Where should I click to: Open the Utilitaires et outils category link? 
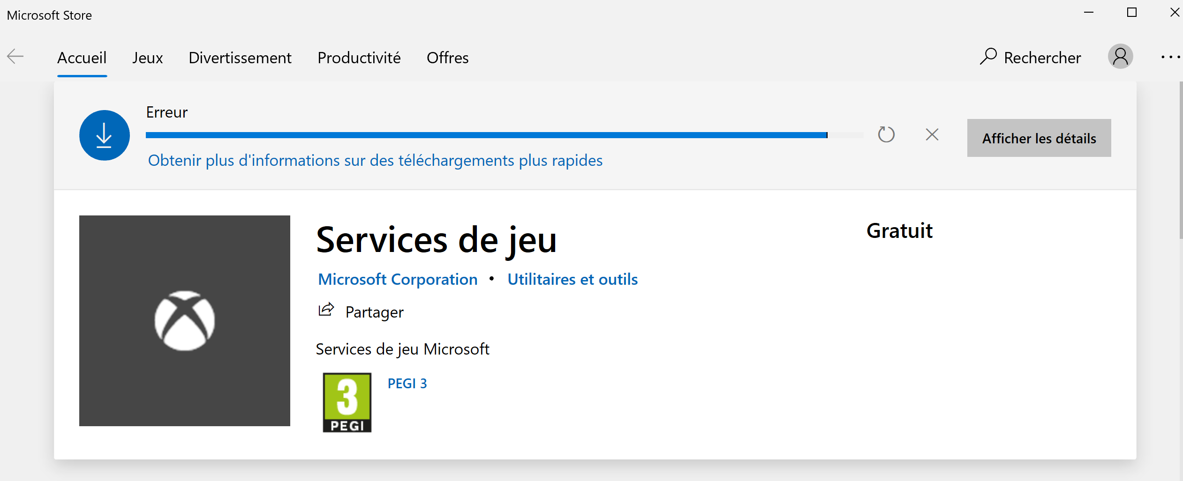(573, 280)
